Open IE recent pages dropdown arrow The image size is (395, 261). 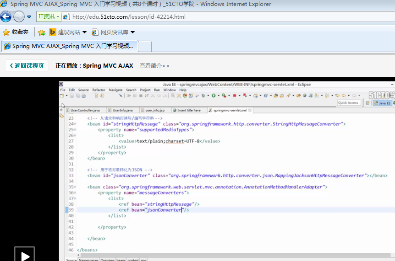click(x=29, y=17)
